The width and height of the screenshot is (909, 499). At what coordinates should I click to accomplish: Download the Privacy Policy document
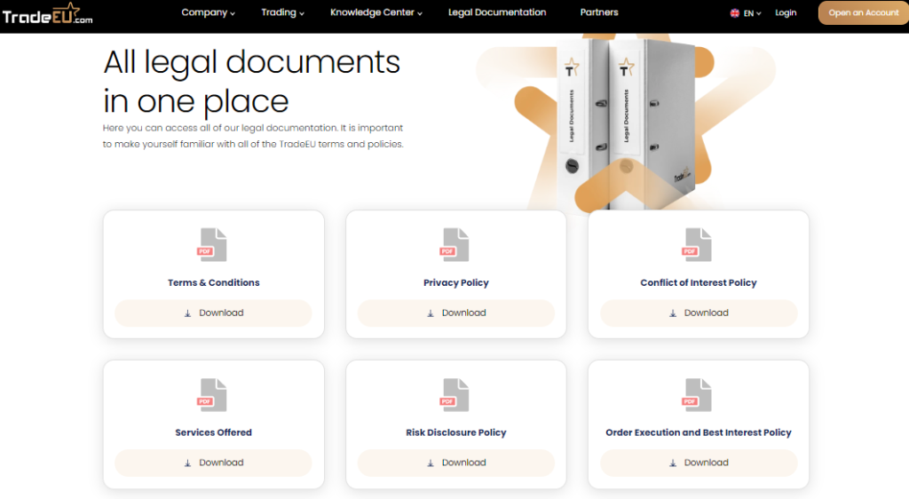455,313
